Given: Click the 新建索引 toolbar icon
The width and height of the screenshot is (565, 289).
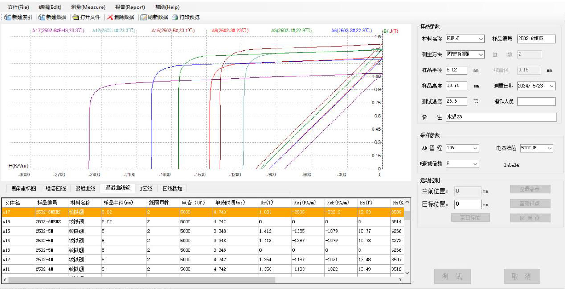Looking at the screenshot, I should pos(8,17).
